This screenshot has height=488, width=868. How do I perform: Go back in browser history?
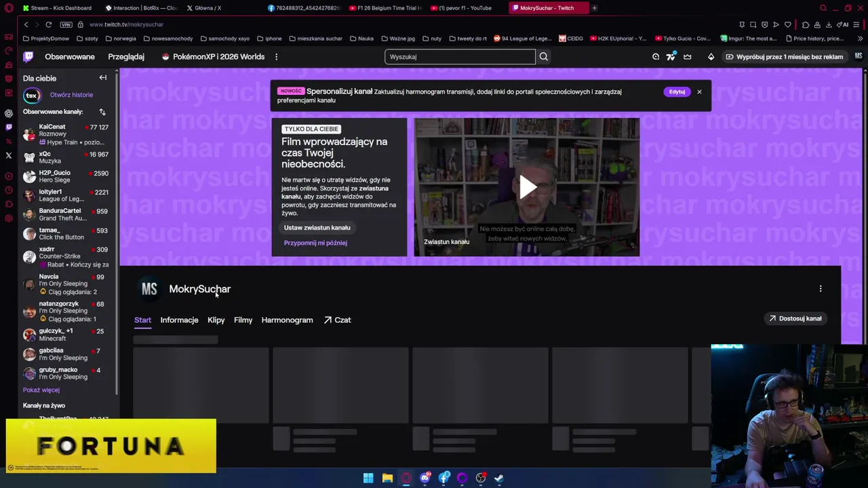point(26,24)
